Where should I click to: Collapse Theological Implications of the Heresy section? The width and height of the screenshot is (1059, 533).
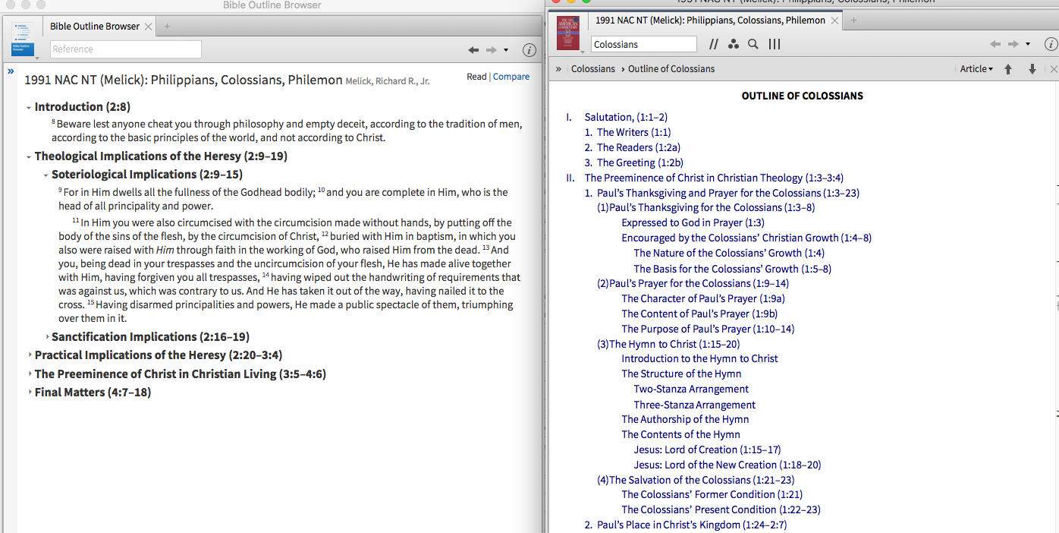29,157
